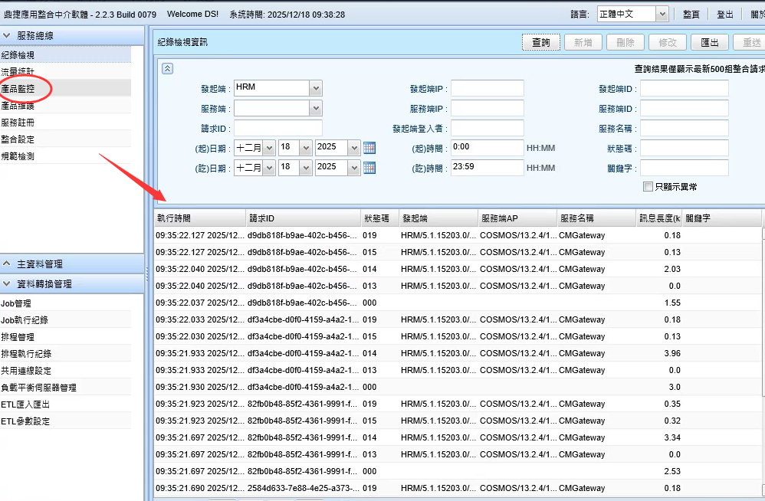The image size is (765, 501).
Task: Open the 語言 正體中文 language dropdown
Action: (x=662, y=14)
